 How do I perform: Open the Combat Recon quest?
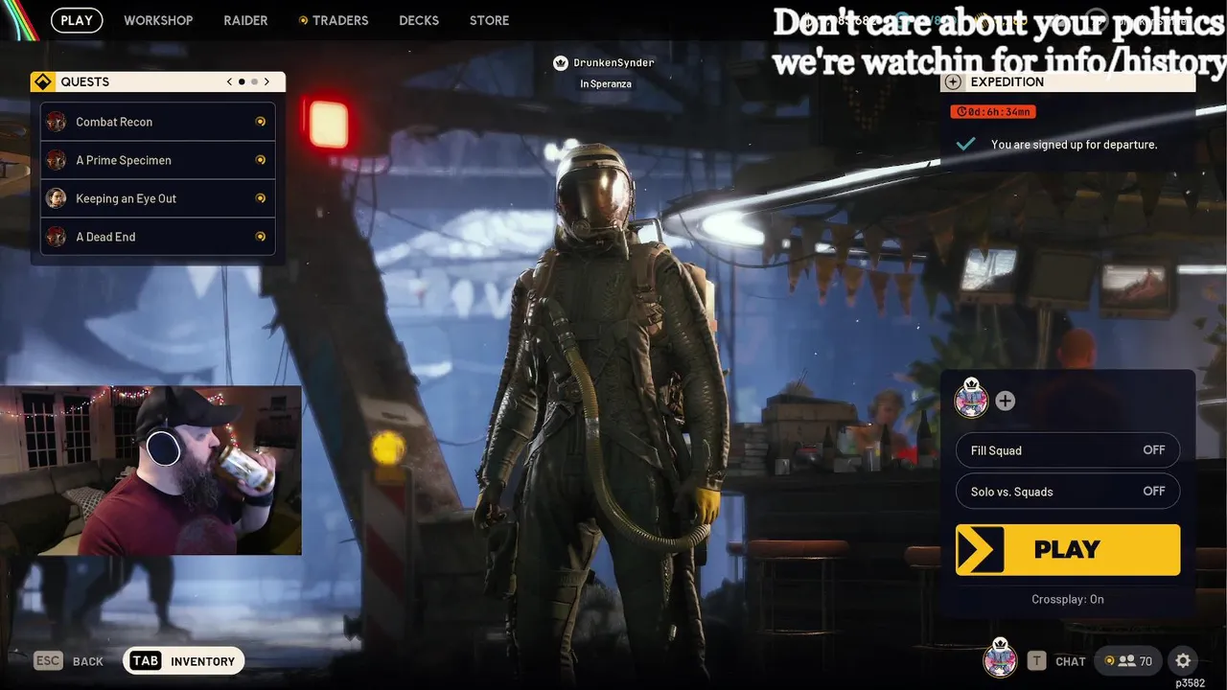[158, 122]
